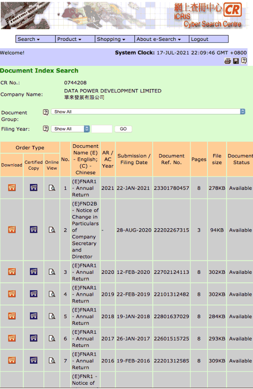Open the Product menu
Viewport: 253px width, 389px height.
point(75,39)
